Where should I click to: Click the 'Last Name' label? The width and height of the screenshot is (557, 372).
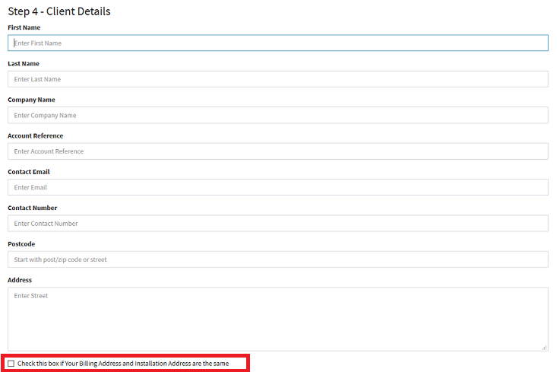coord(24,64)
